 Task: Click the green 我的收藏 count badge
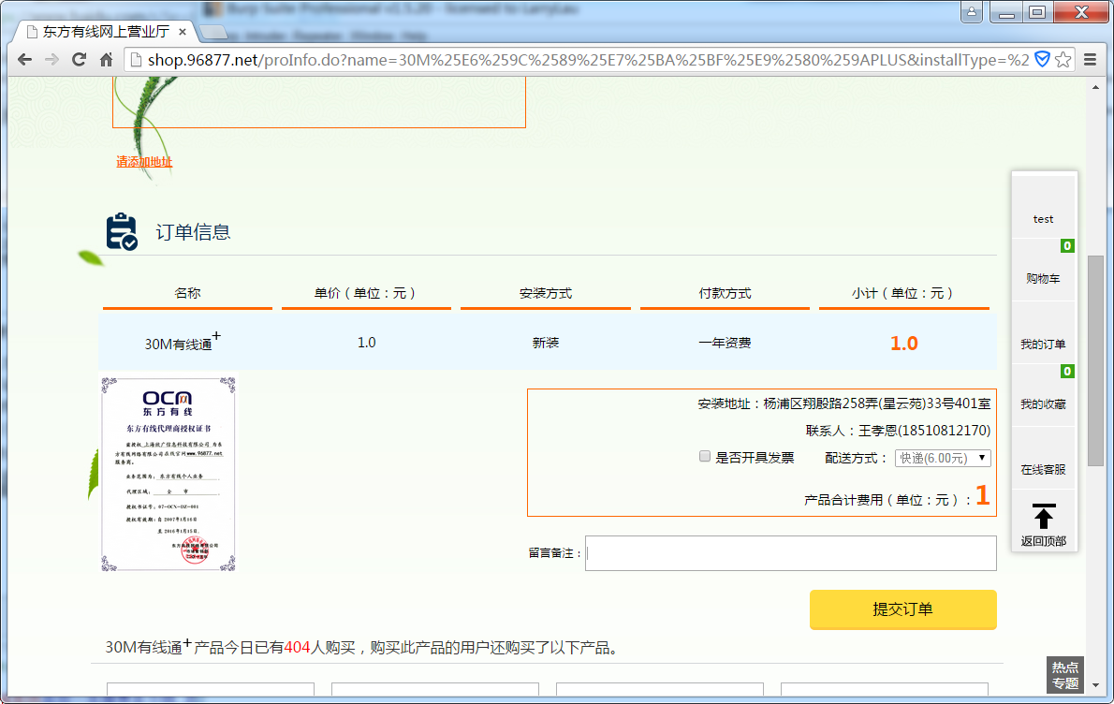tap(1067, 371)
